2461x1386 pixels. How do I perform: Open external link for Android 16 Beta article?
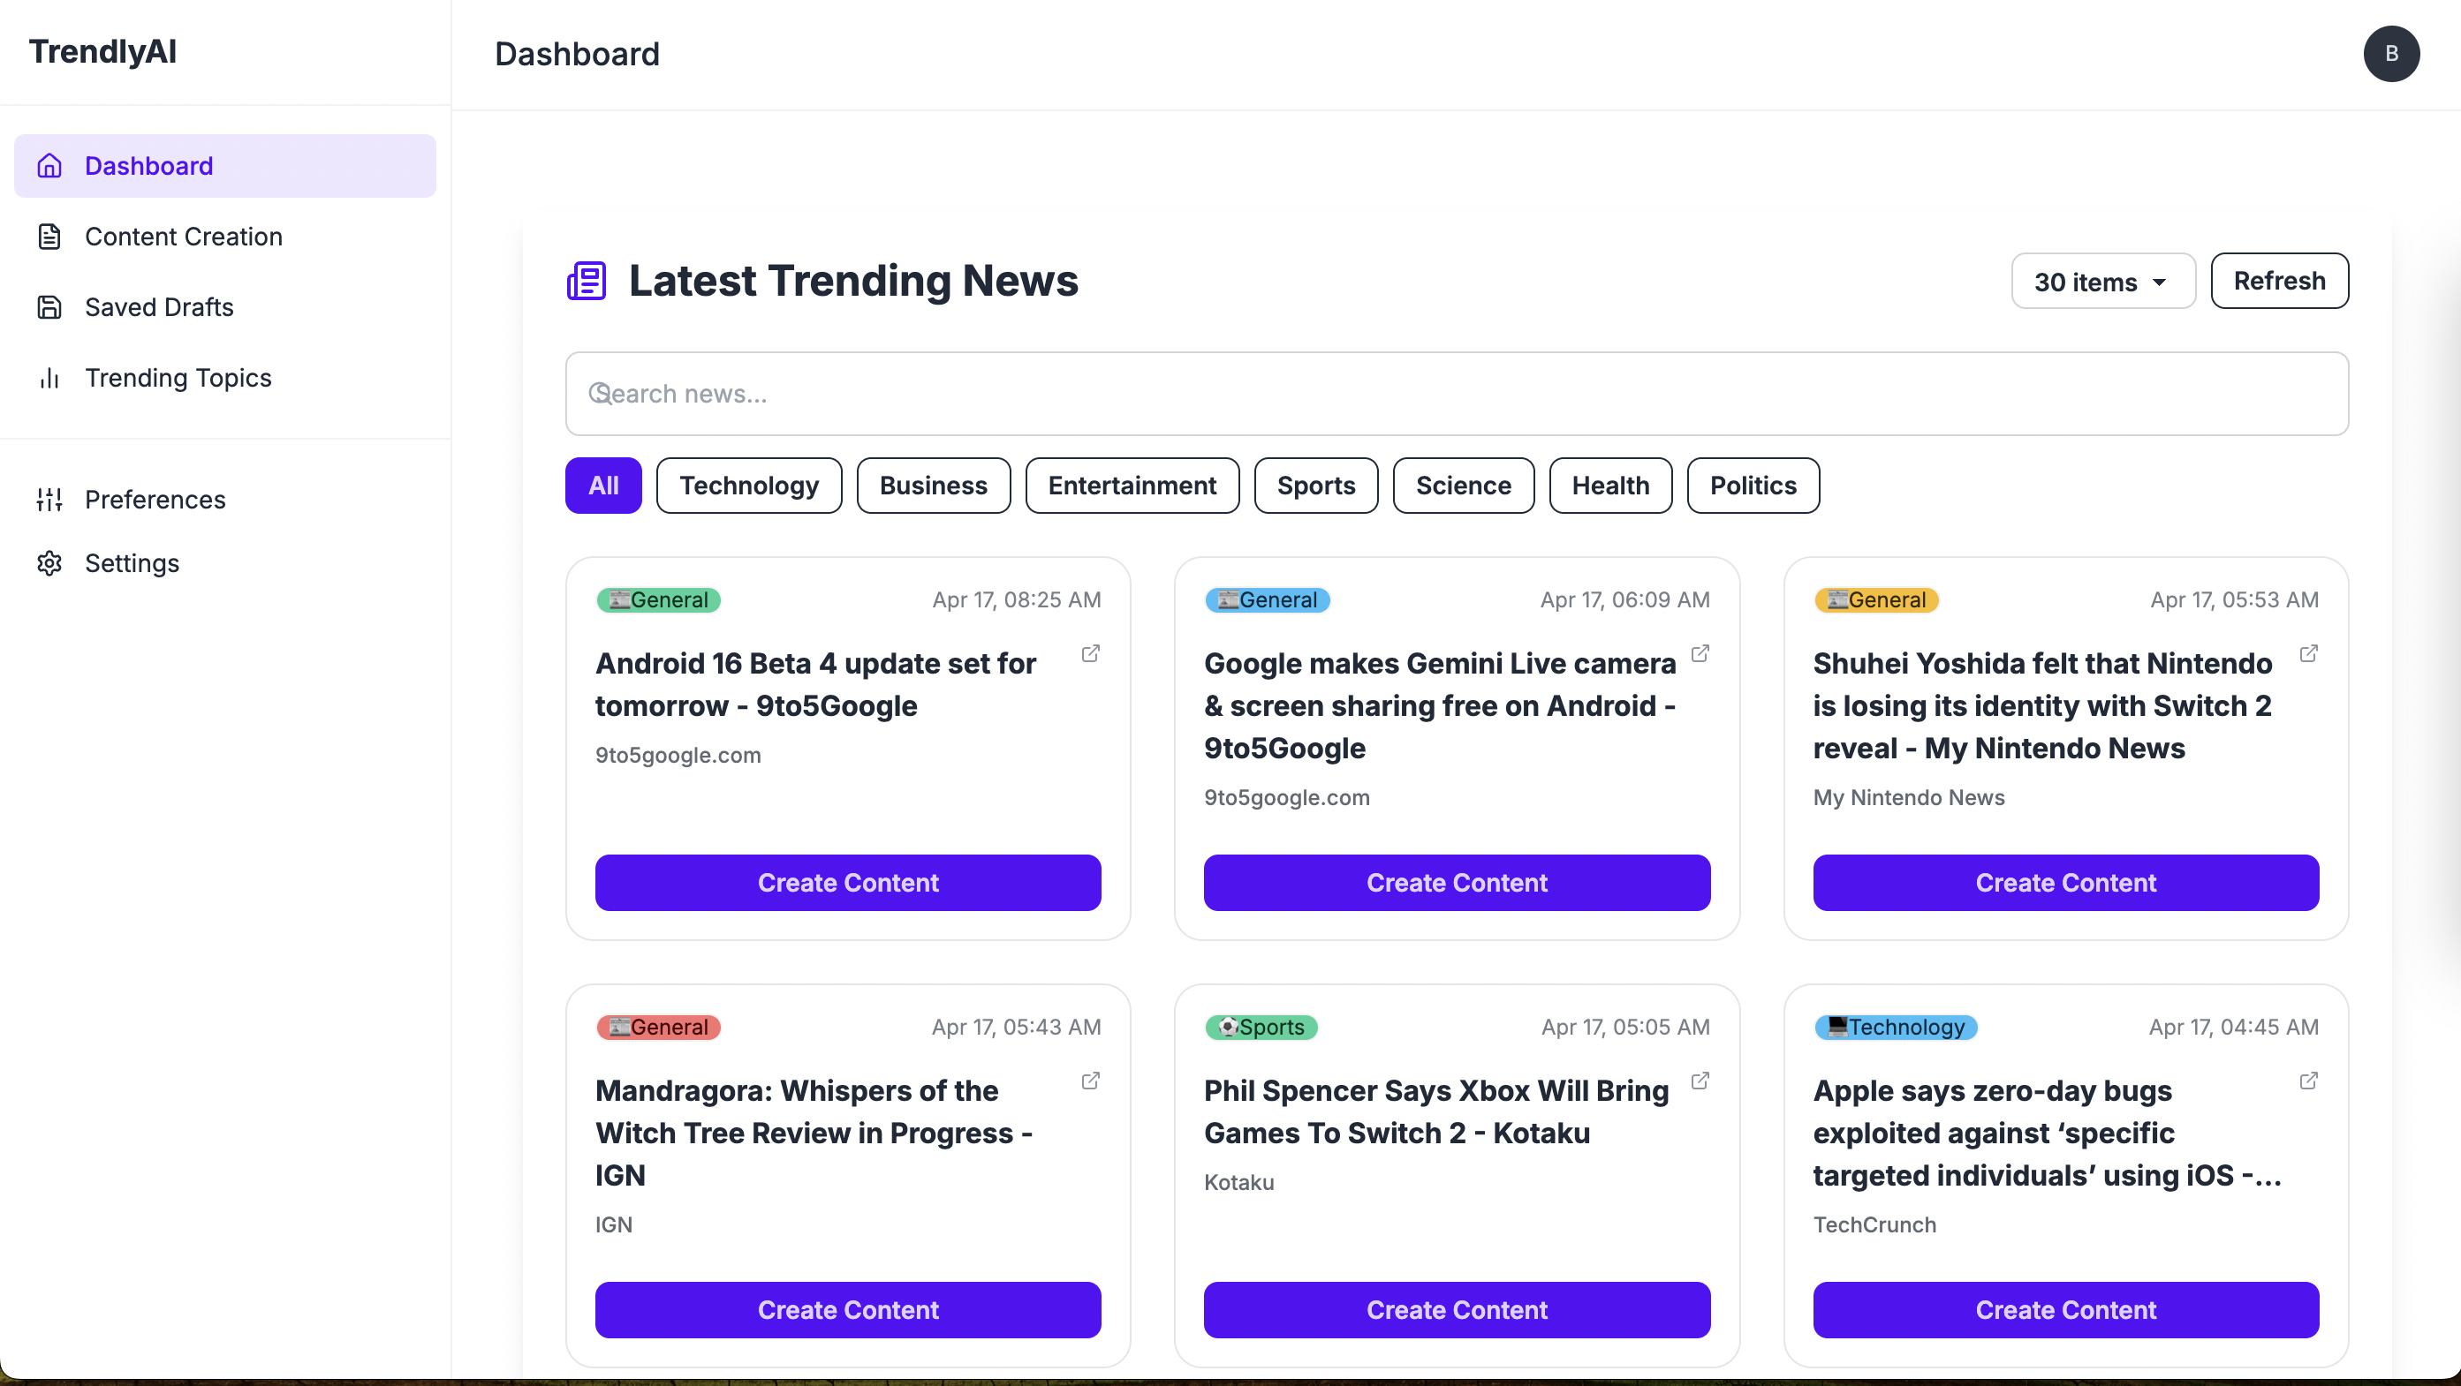click(x=1090, y=654)
